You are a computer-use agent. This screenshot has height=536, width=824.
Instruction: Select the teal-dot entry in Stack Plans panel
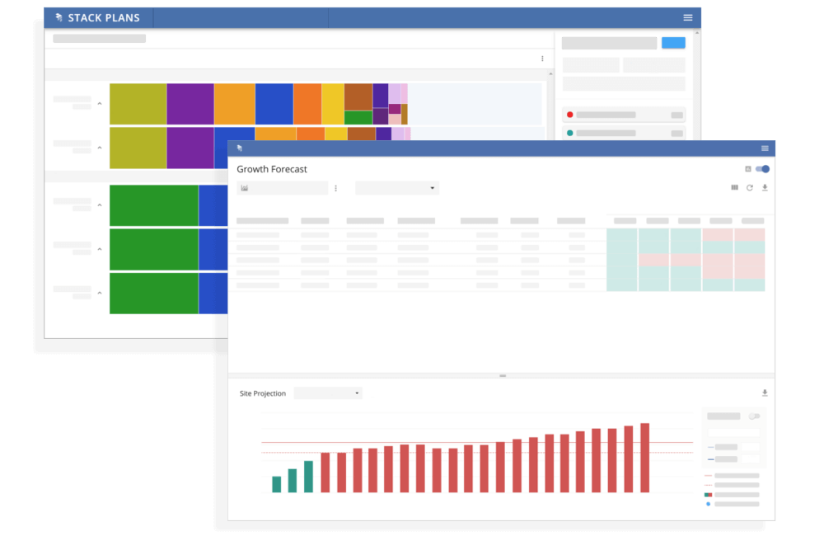coord(624,133)
